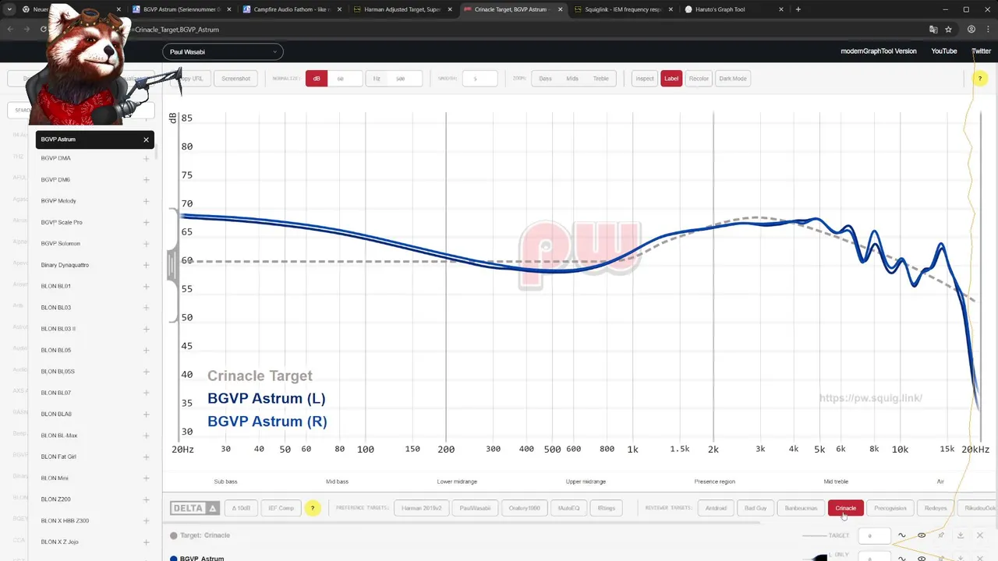998x561 pixels.
Task: Toggle the DELTA compensation button
Action: click(x=195, y=508)
